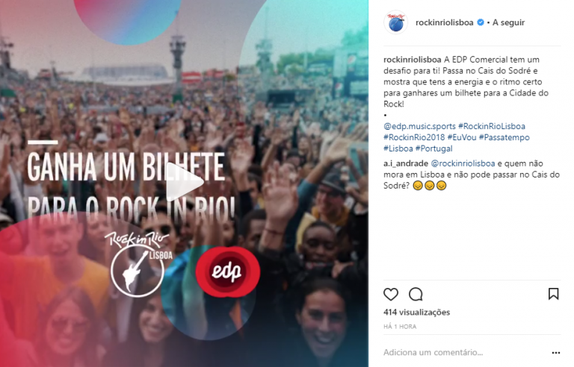Open the #RockinRio2018 hashtag
Viewport: 574px width, 367px height.
[x=414, y=137]
